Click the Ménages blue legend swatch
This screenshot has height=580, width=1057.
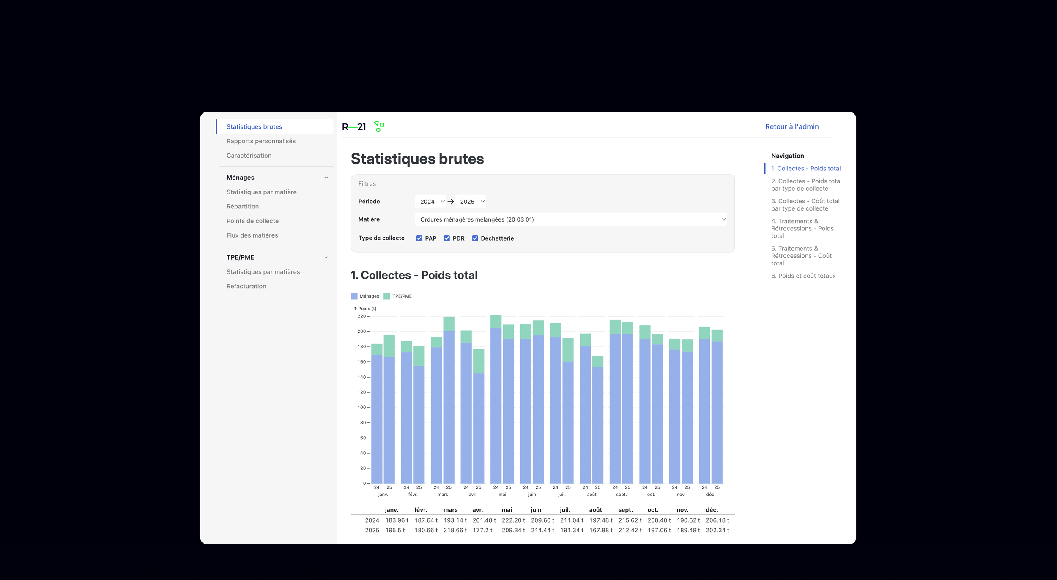(x=354, y=296)
